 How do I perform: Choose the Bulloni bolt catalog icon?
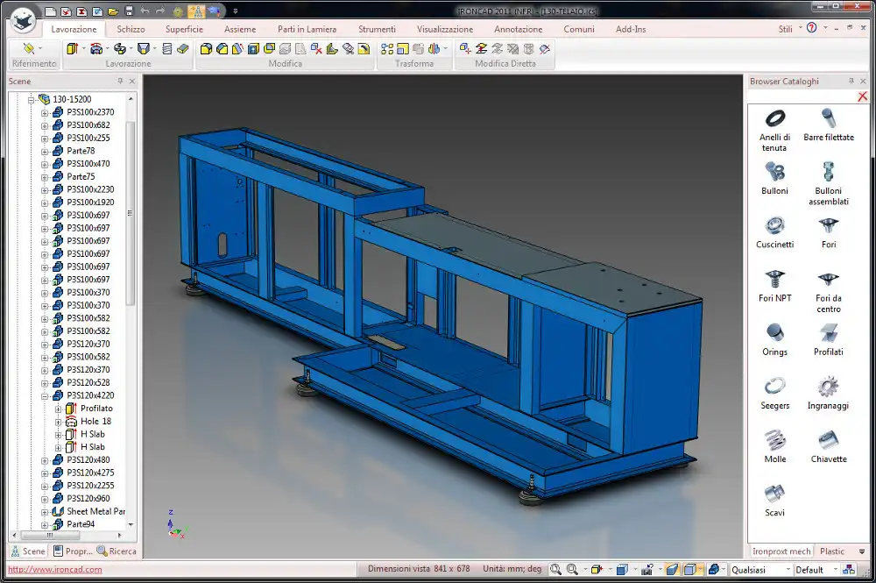(x=774, y=172)
